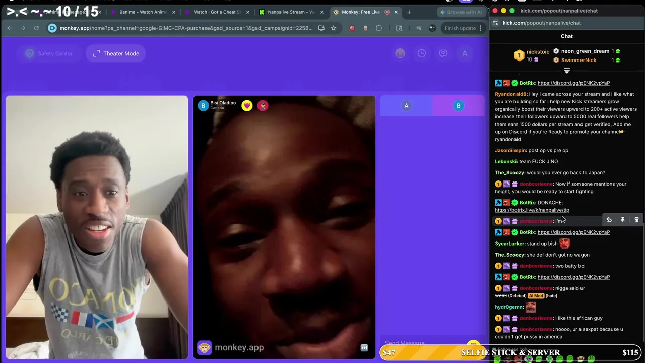
Task: Click username hydr0gemm in chat
Action: (x=509, y=307)
